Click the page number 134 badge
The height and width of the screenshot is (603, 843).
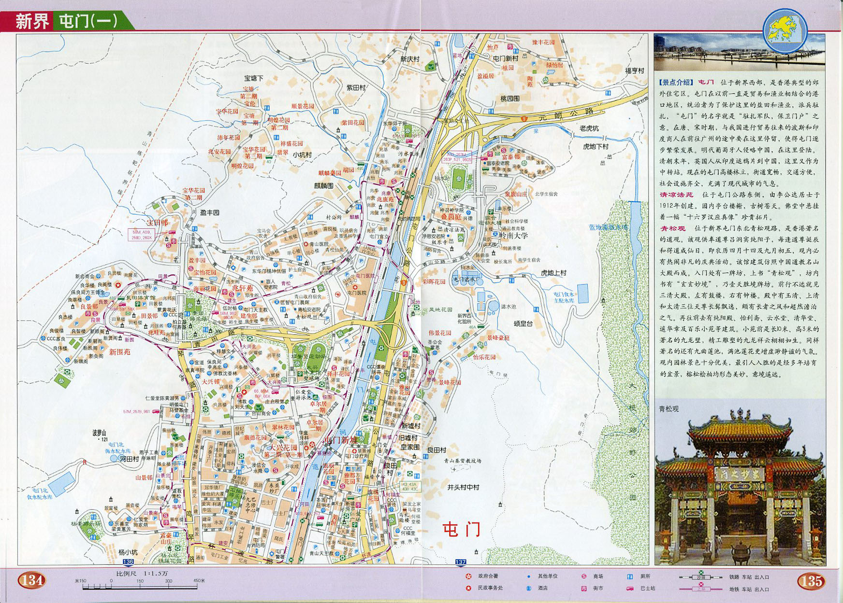click(31, 580)
